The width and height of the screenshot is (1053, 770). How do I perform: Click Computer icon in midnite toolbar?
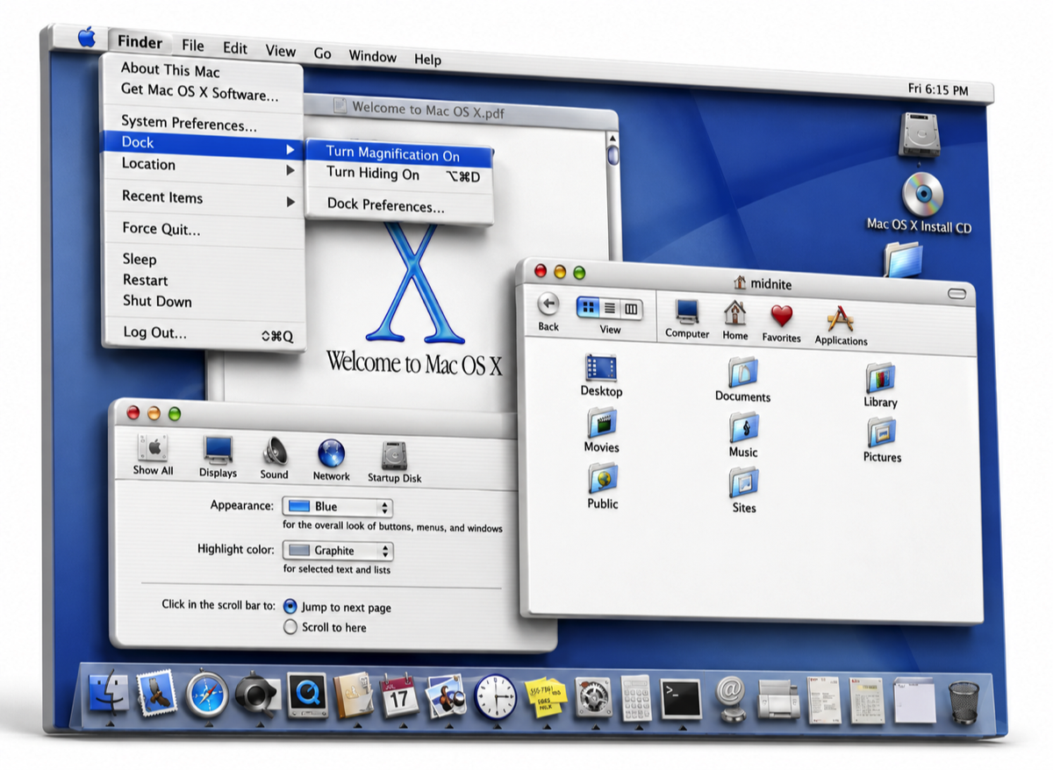click(x=686, y=319)
